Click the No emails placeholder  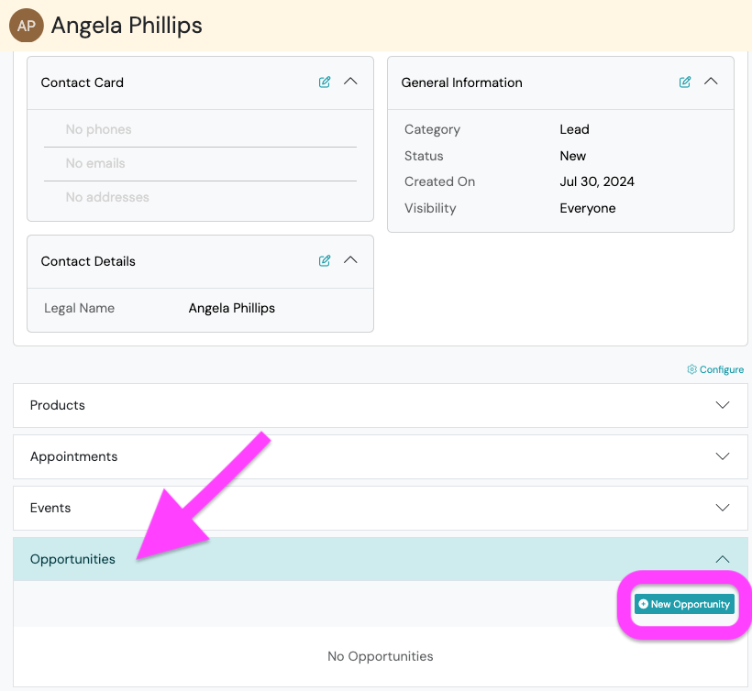(x=95, y=163)
